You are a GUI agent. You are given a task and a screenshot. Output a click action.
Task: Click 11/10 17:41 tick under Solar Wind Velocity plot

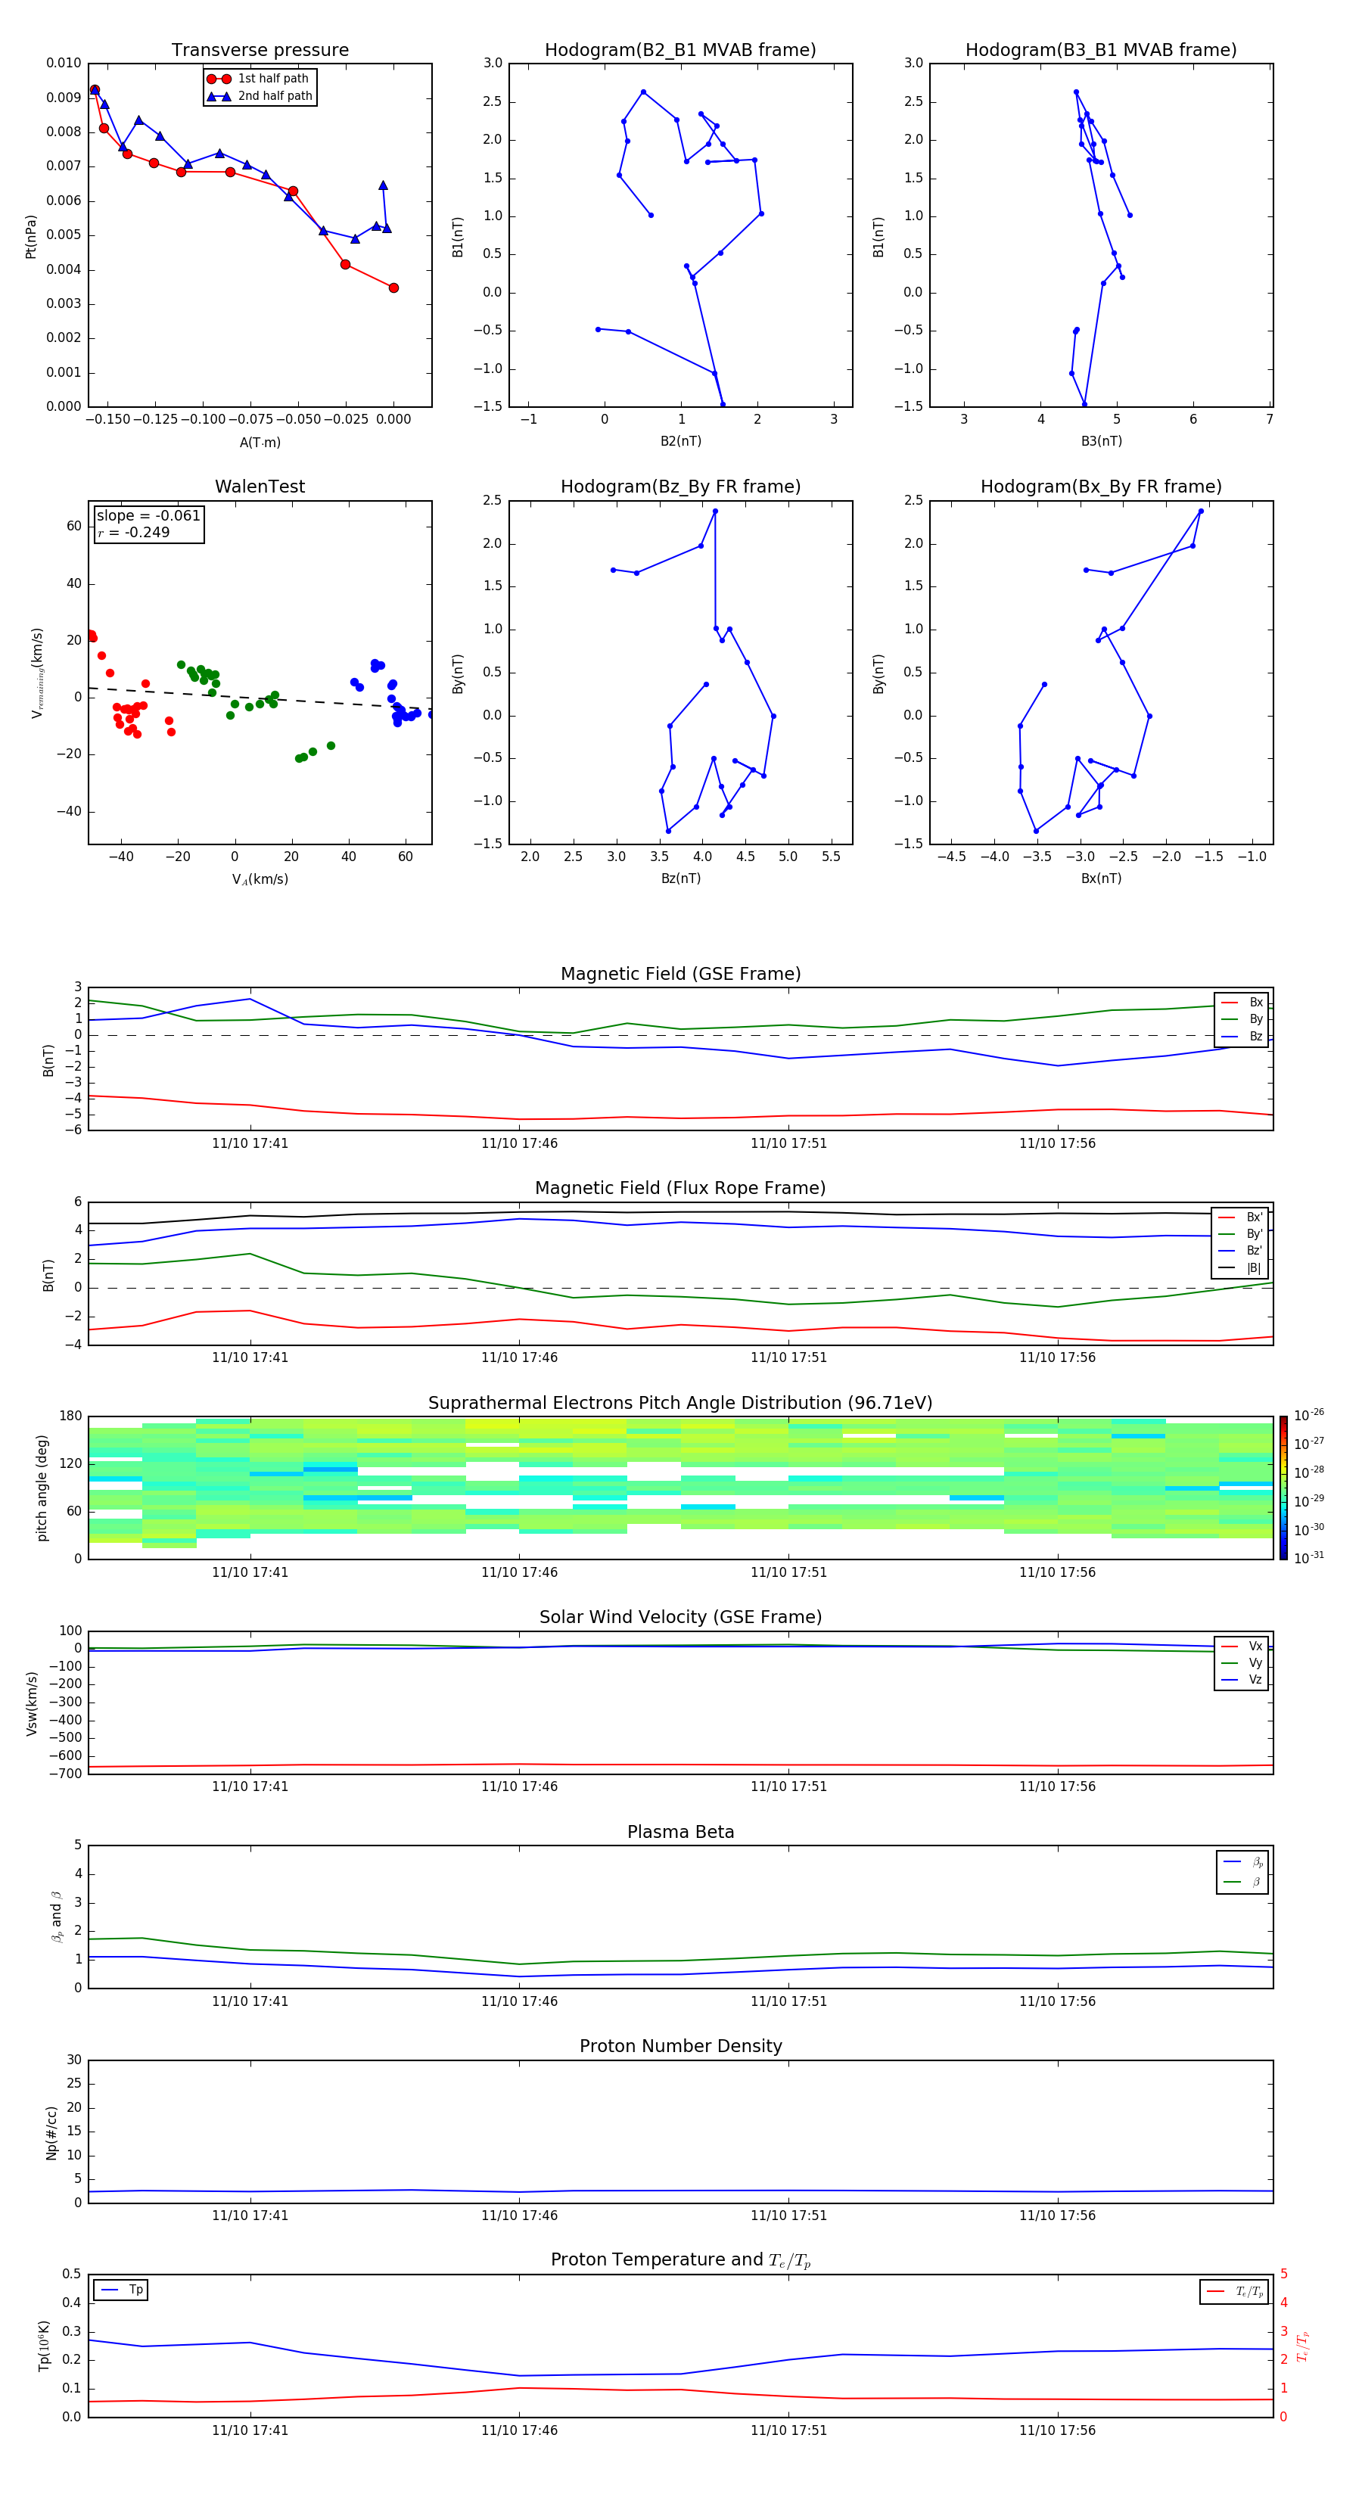[x=250, y=1786]
